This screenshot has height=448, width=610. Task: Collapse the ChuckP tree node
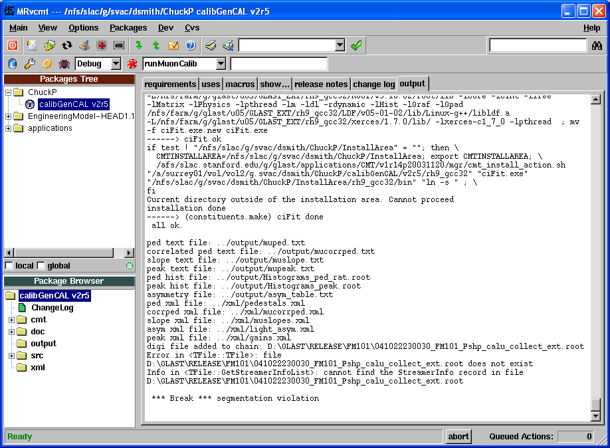(8, 92)
